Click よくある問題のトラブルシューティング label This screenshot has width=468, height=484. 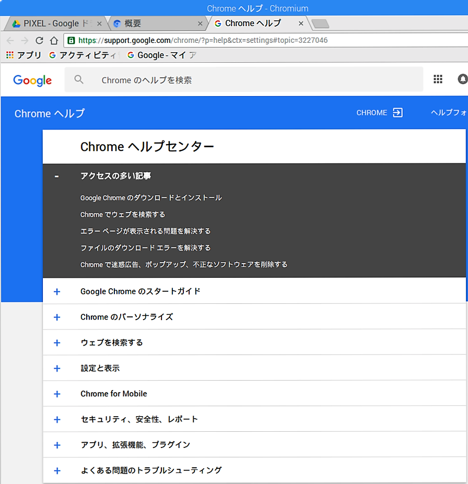pyautogui.click(x=151, y=471)
